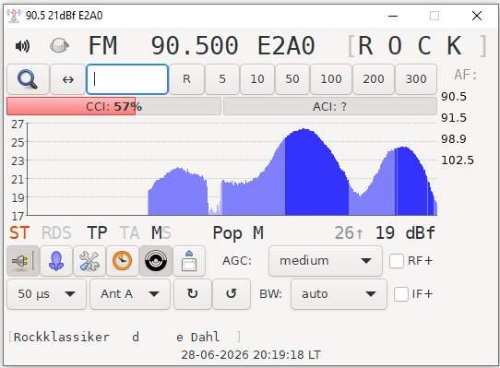This screenshot has height=368, width=500.
Task: Enable the IF+ checkbox
Action: point(400,294)
